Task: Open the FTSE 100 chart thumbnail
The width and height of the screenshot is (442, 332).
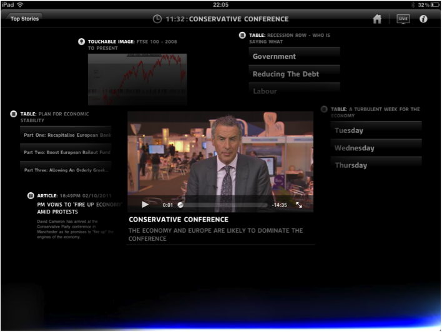Action: click(137, 79)
